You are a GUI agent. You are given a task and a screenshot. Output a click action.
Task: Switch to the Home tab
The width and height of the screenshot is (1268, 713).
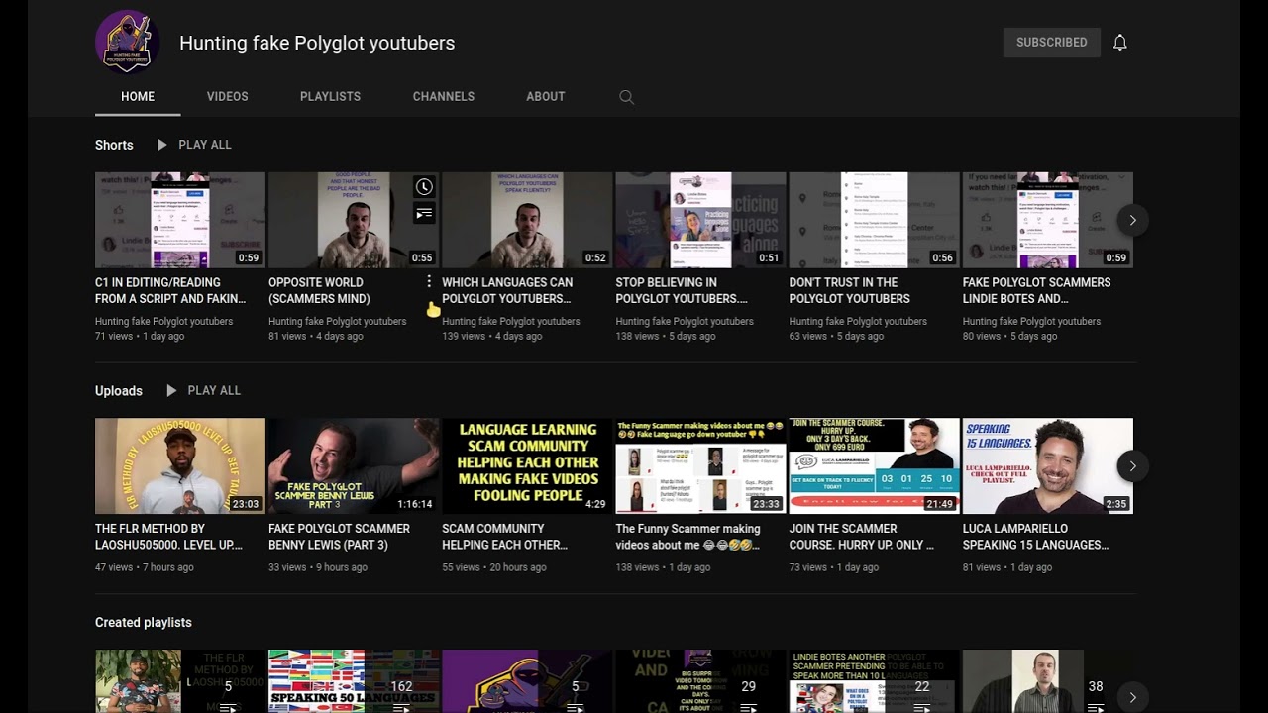(x=138, y=97)
